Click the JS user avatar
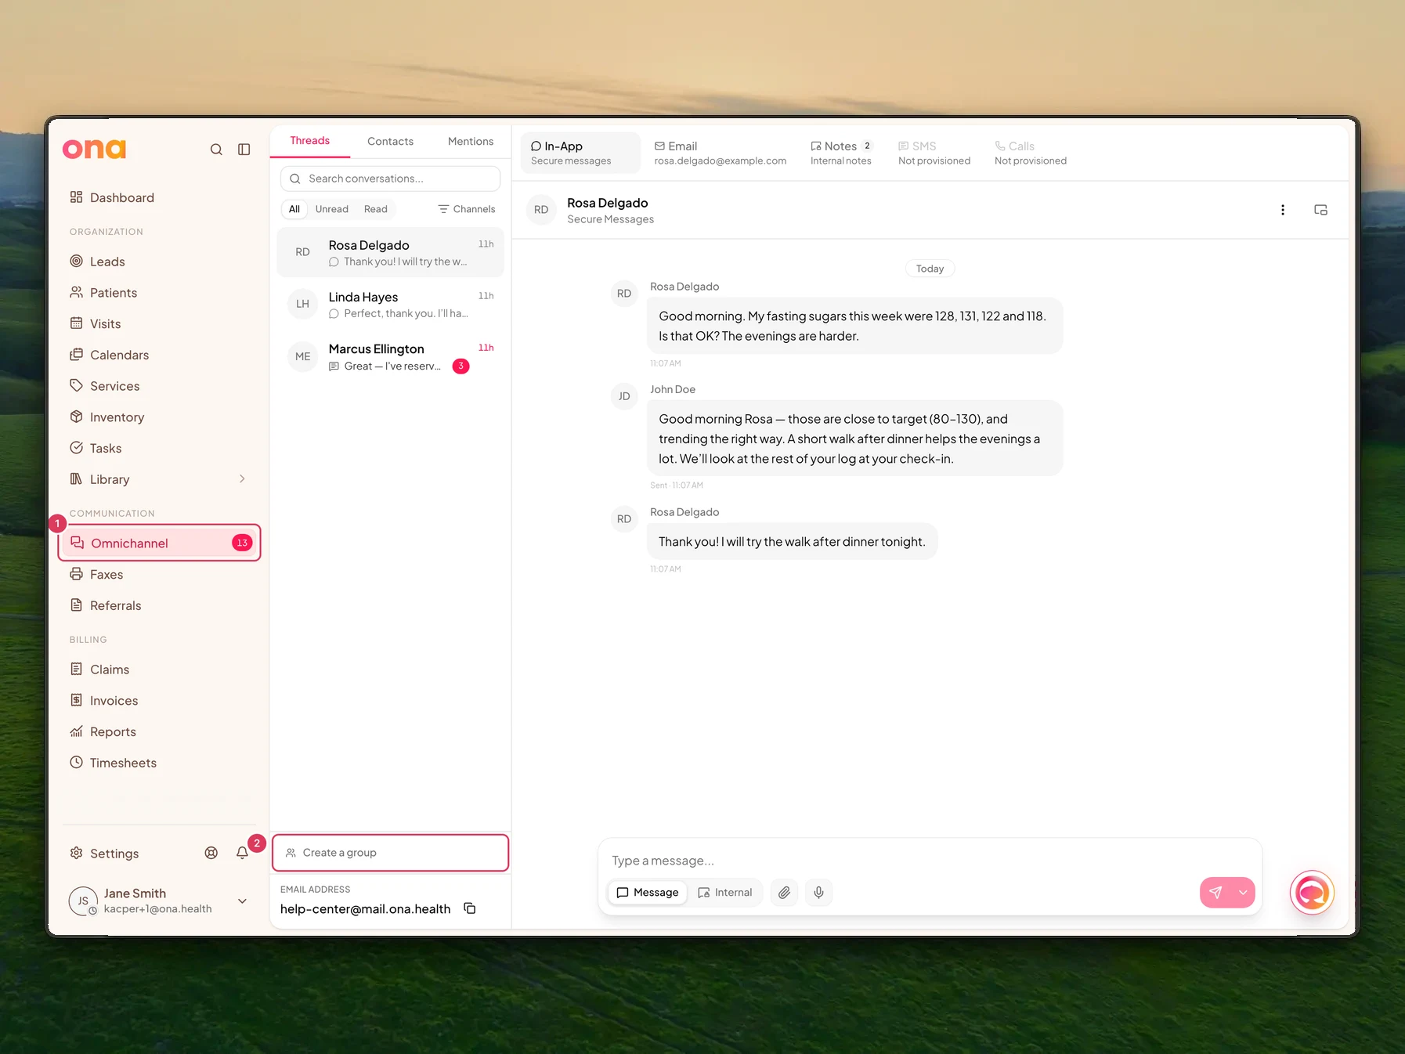 pyautogui.click(x=83, y=901)
